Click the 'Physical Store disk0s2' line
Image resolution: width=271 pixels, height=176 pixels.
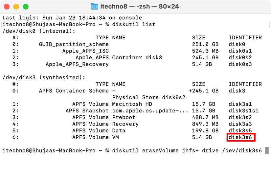(148, 97)
